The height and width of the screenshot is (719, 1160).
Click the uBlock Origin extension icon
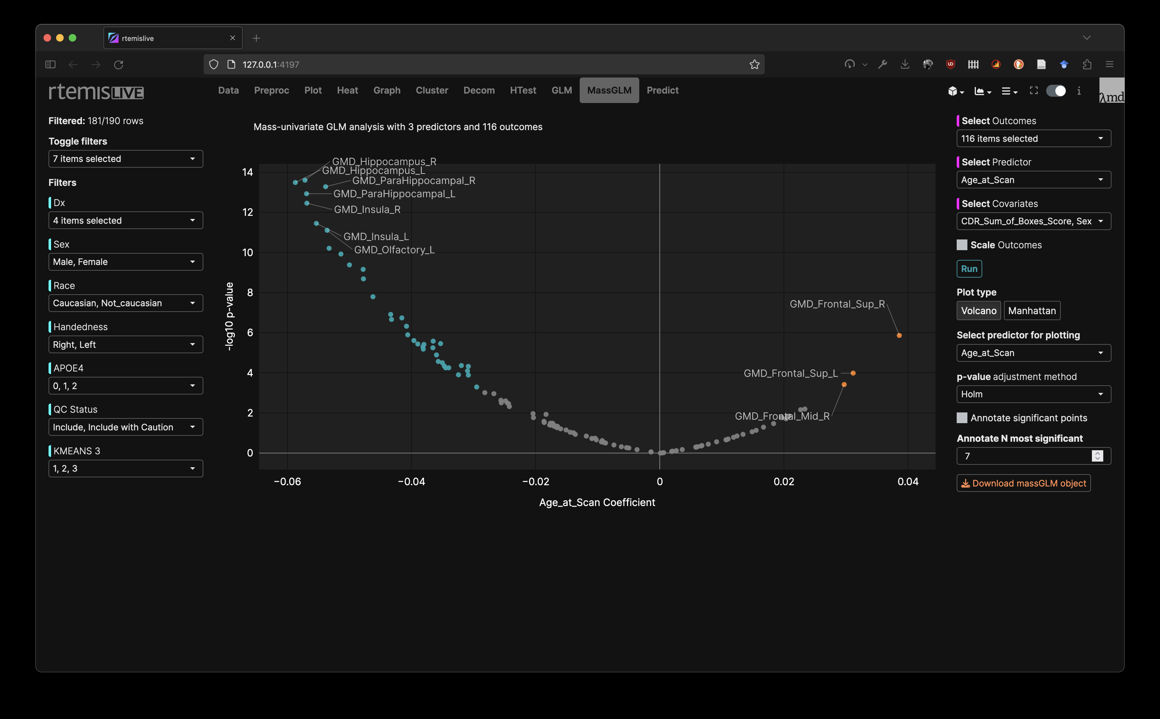950,64
